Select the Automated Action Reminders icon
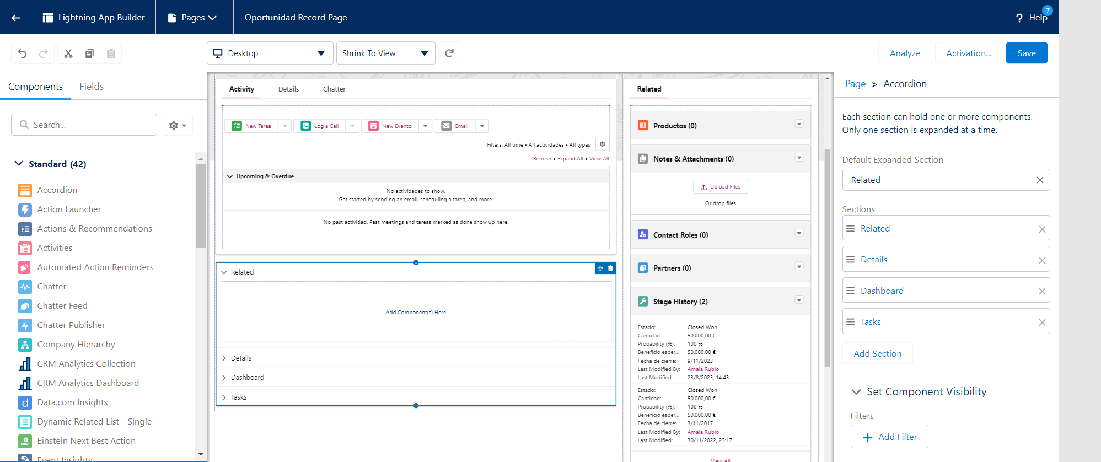Screen dimensions: 1101x462 [x=25, y=267]
